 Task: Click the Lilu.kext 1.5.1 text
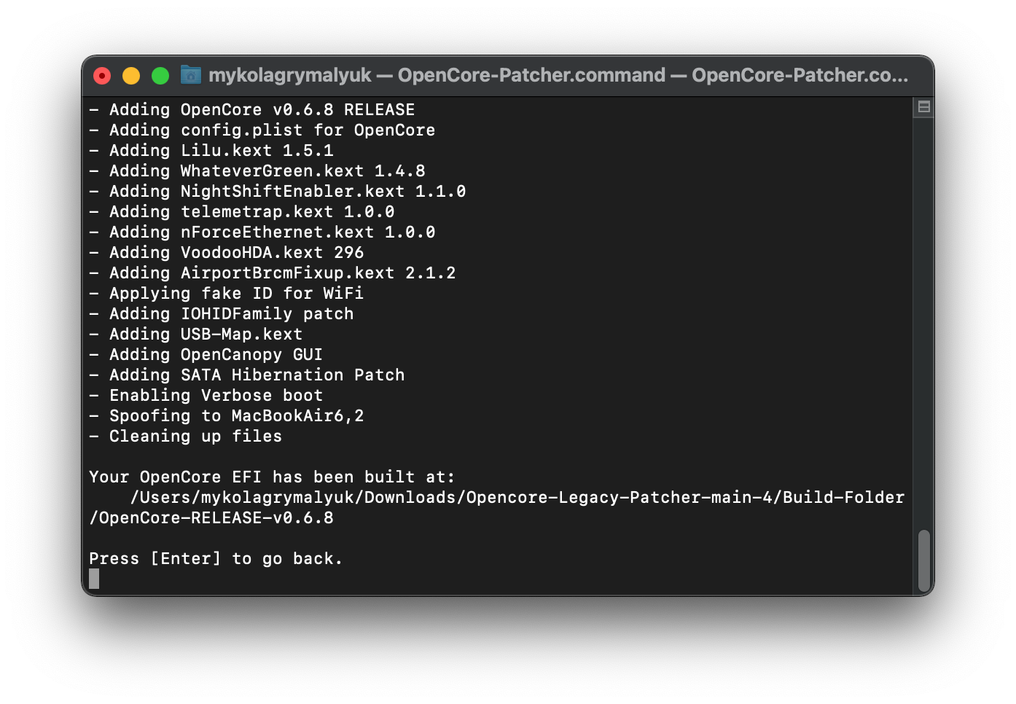(257, 151)
